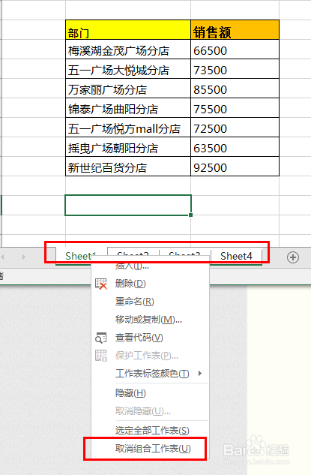Choose 隐藏(H) from the context menu
The height and width of the screenshot is (475, 311).
coord(150,393)
